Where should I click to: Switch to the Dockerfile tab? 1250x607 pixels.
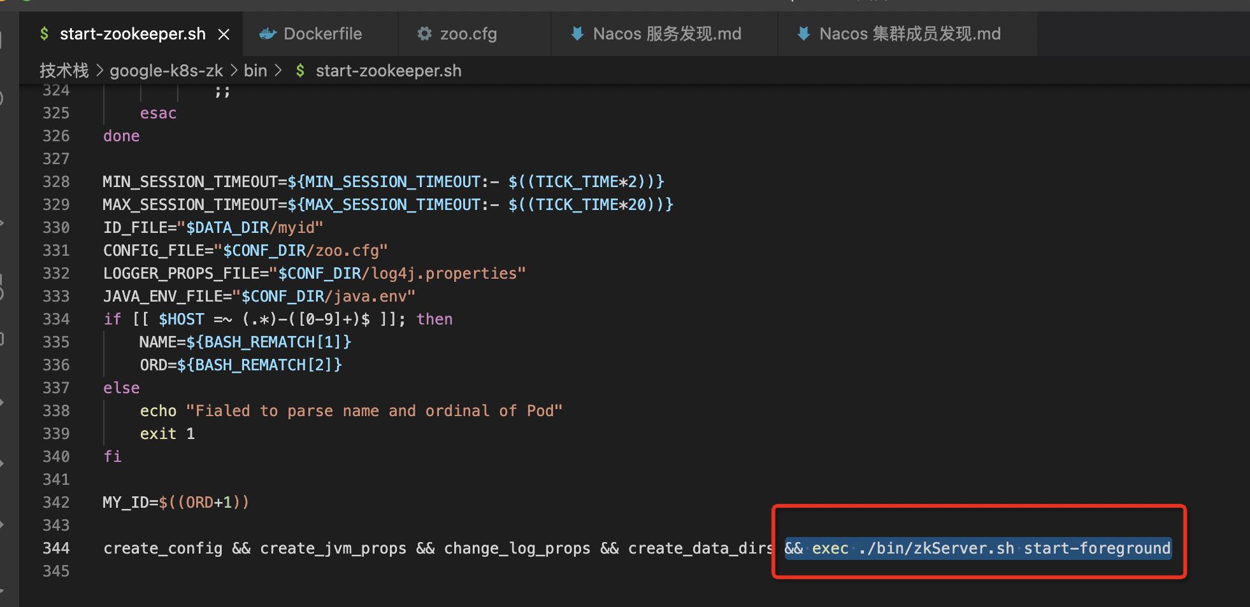pos(322,34)
